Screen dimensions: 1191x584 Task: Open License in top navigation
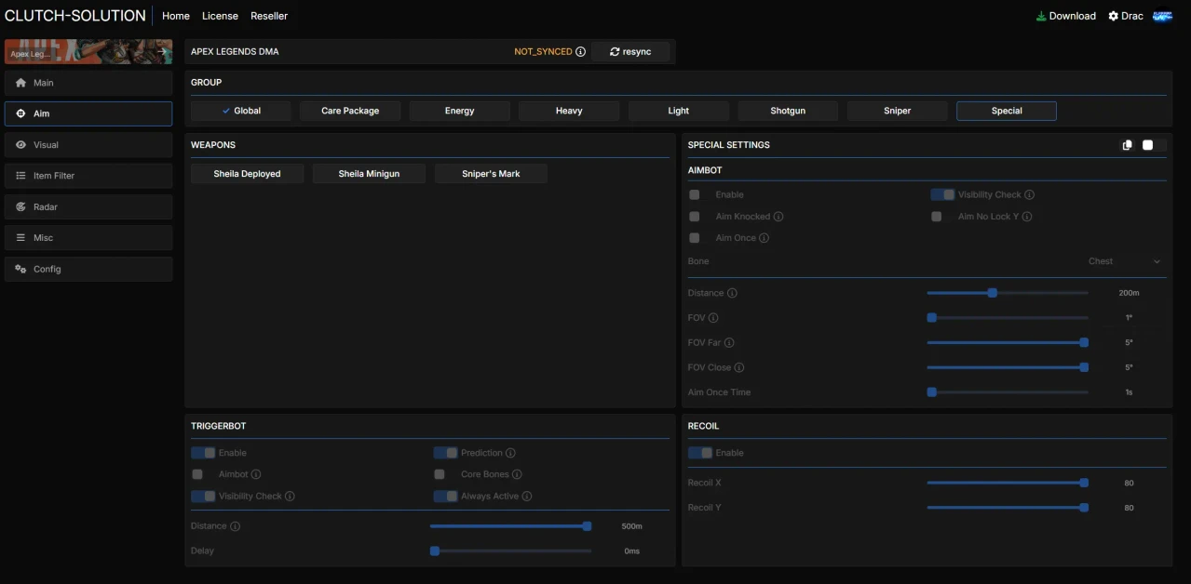coord(220,16)
